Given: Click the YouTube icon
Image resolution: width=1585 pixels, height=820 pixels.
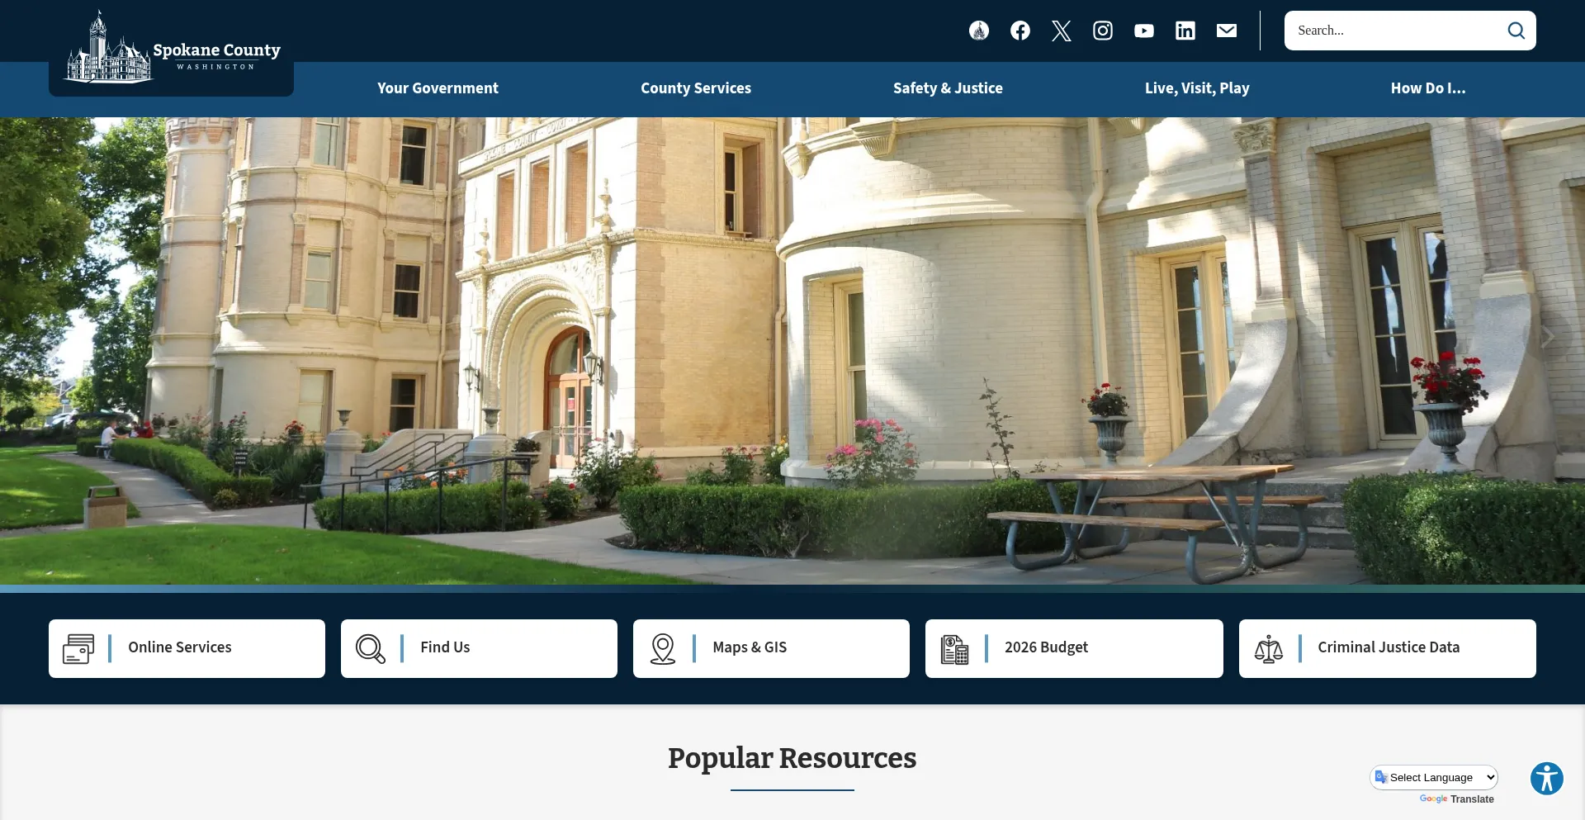Looking at the screenshot, I should pos(1143,31).
